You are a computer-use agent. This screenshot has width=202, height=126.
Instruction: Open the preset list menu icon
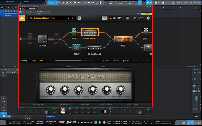click(x=79, y=18)
